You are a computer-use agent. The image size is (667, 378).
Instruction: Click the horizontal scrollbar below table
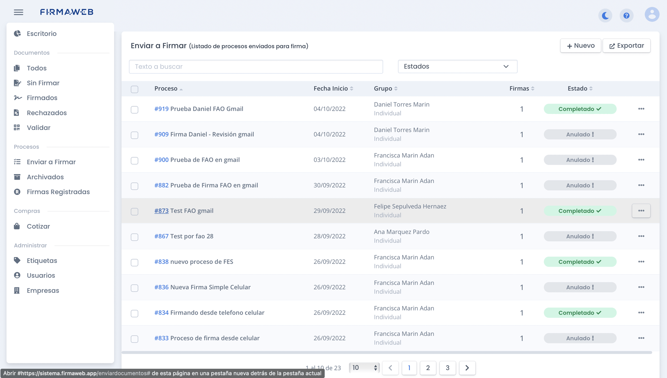(x=387, y=352)
